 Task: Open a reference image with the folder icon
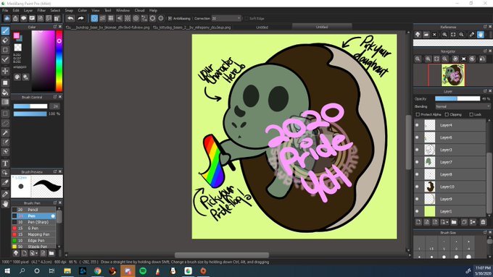426,35
